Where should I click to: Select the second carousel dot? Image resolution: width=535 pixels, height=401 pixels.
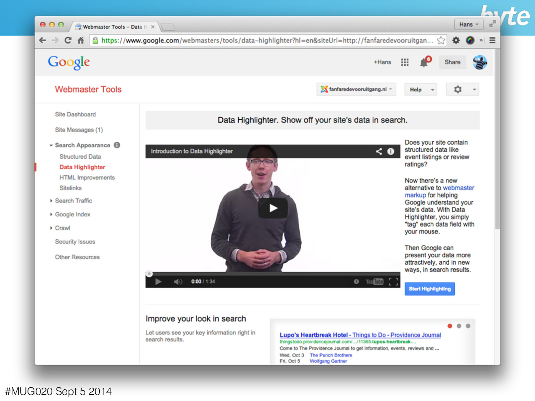[x=459, y=326]
